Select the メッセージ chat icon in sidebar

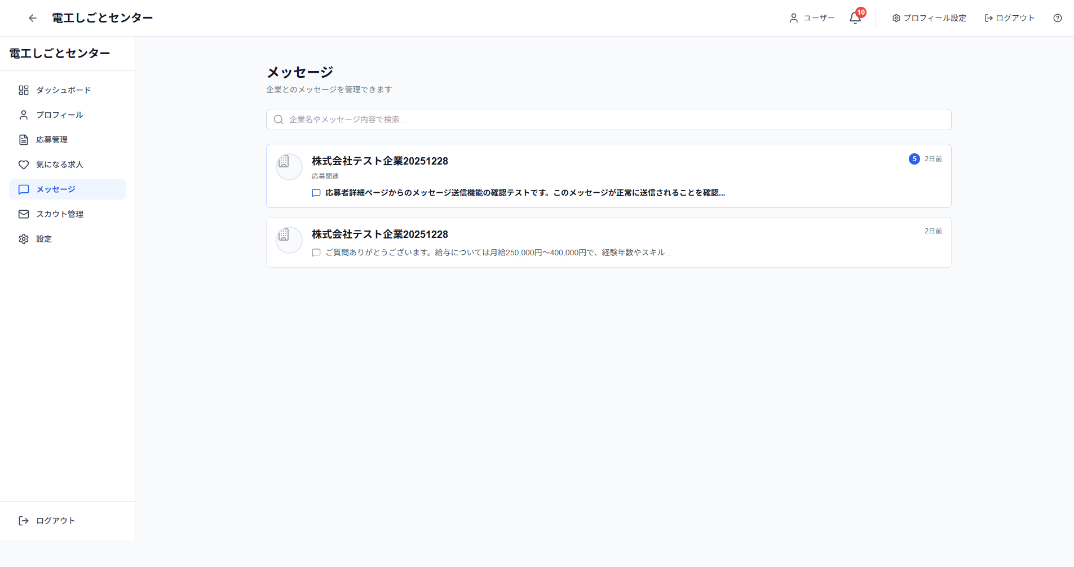click(x=23, y=189)
